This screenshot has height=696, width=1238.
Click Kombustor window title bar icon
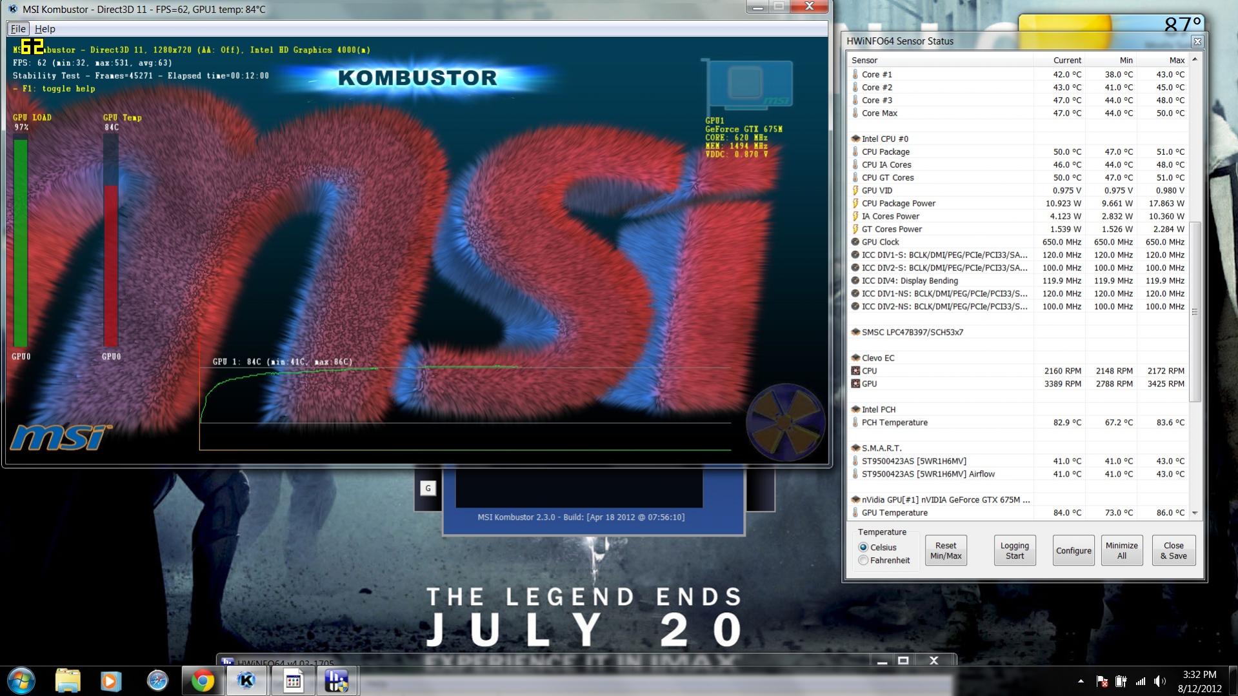tap(12, 9)
